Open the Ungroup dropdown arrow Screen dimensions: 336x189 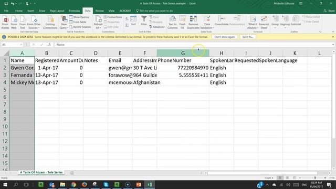coord(285,28)
